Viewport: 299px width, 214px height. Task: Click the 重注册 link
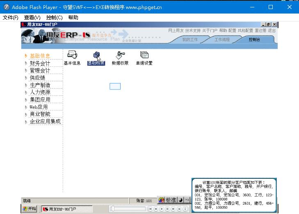(x=260, y=30)
